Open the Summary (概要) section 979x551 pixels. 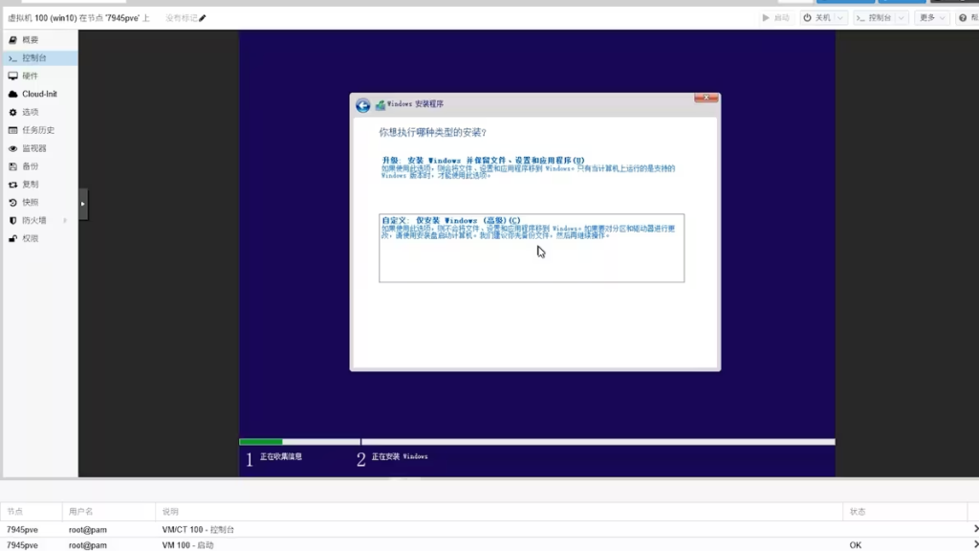pyautogui.click(x=31, y=40)
